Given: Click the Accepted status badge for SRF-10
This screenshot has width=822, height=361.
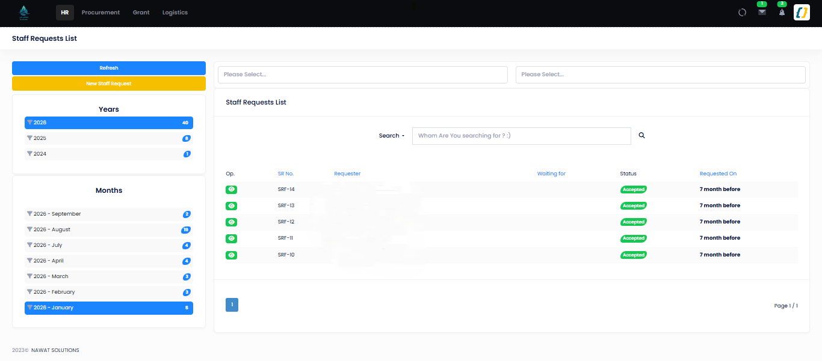Looking at the screenshot, I should pos(634,255).
